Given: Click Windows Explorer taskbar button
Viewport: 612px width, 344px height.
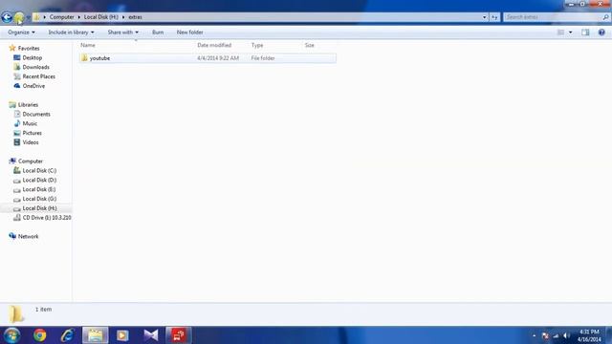Looking at the screenshot, I should tap(96, 335).
